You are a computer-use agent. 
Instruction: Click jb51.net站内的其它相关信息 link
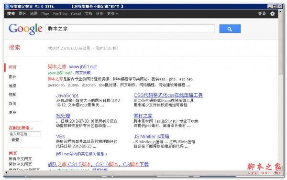pos(82,154)
